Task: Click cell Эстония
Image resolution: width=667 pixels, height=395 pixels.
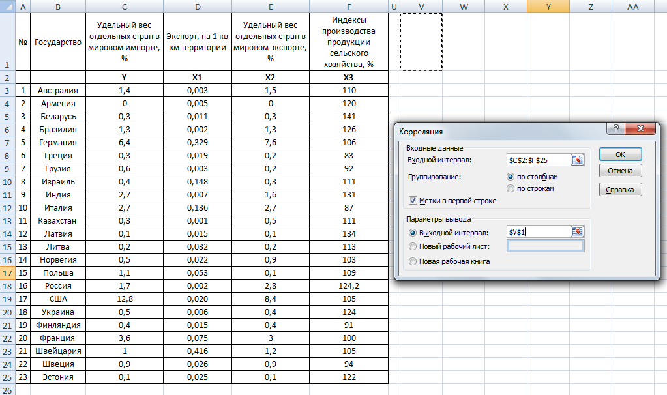Action: click(58, 377)
